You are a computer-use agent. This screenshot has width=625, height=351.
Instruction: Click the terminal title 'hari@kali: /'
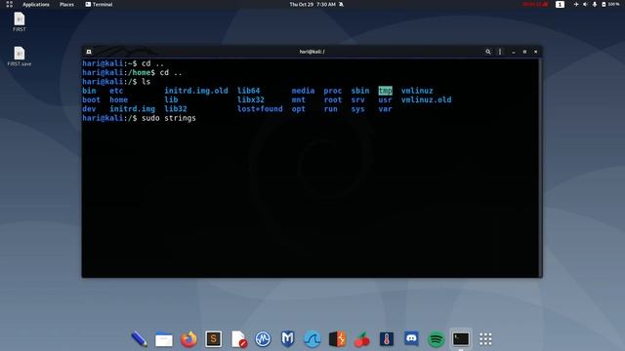click(x=312, y=52)
